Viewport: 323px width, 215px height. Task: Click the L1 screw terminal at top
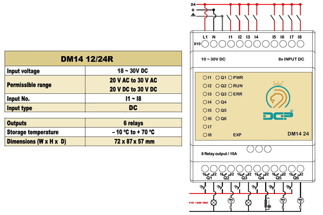(205, 44)
